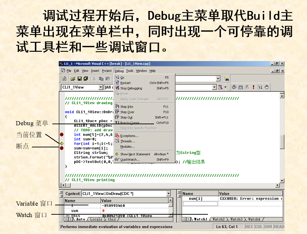Switch to the Watch3 tab
This screenshot has height=234, width=307.
point(236,219)
